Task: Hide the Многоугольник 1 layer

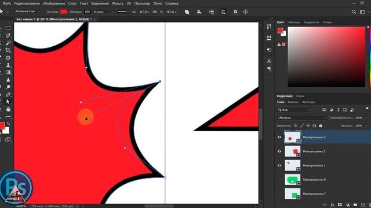Action: [x=279, y=166]
